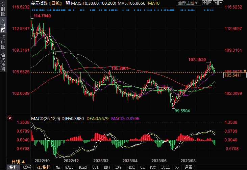The width and height of the screenshot is (247, 170).
Task: Open indicator 设置 settings
Action: click(188, 167)
